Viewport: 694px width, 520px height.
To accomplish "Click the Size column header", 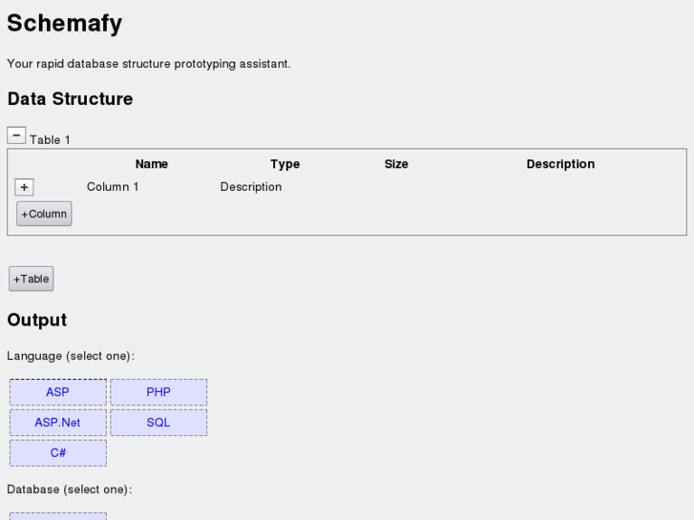I will click(396, 164).
